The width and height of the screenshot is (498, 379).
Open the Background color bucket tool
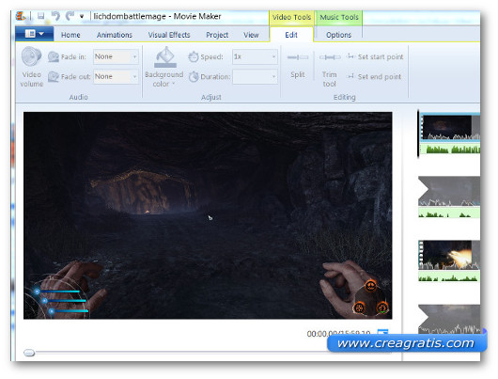point(165,57)
